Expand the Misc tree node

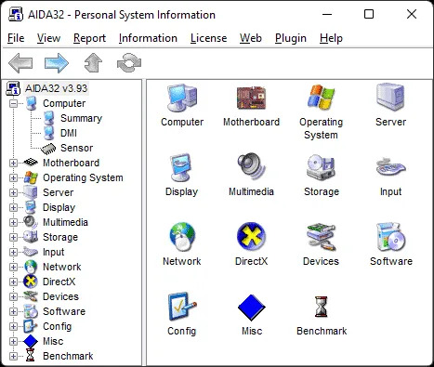point(13,341)
